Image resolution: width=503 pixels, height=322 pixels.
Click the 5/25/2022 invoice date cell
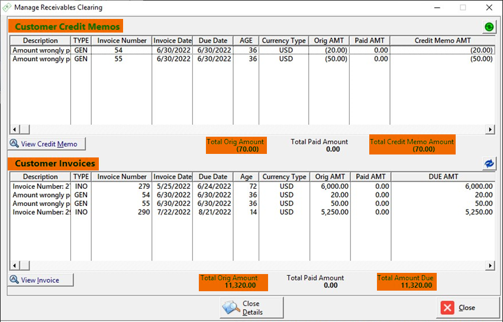click(173, 186)
